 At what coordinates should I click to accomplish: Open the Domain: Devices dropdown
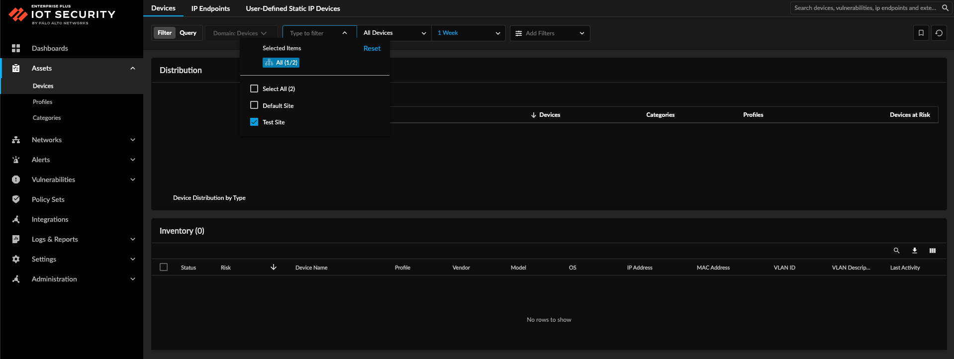click(240, 33)
